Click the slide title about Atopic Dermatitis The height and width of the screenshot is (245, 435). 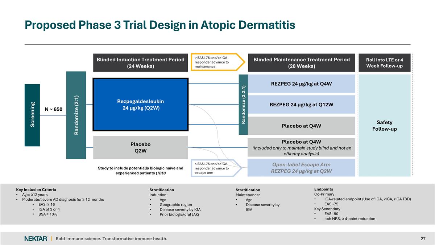[160, 25]
